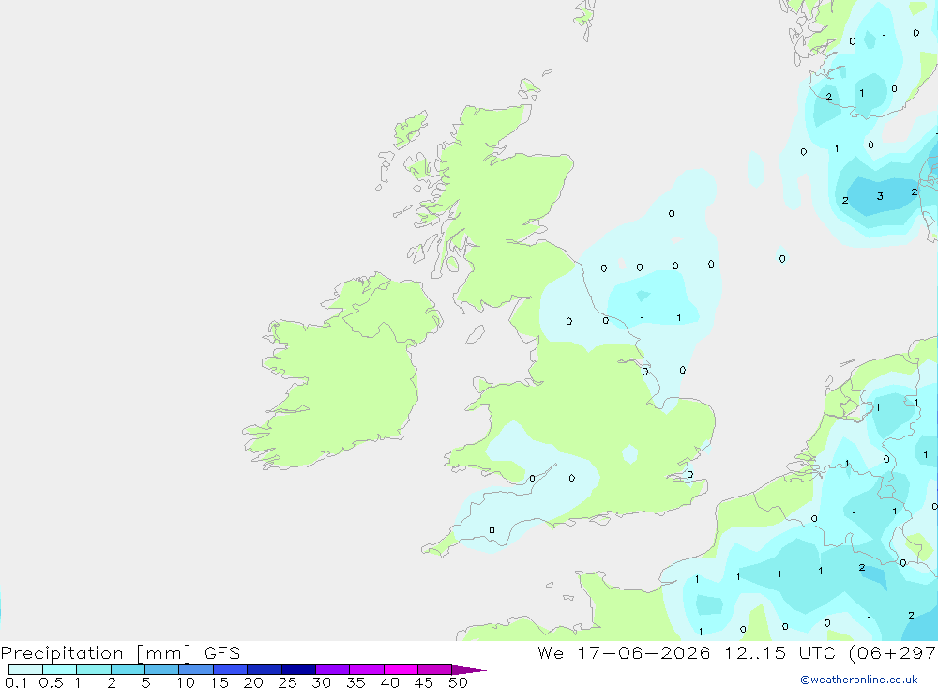Click the '3' precipitation value on the map

point(880,196)
